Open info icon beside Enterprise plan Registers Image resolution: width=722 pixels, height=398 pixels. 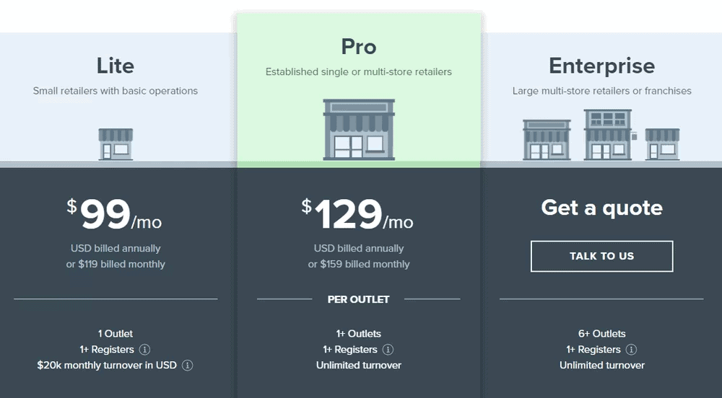point(631,350)
